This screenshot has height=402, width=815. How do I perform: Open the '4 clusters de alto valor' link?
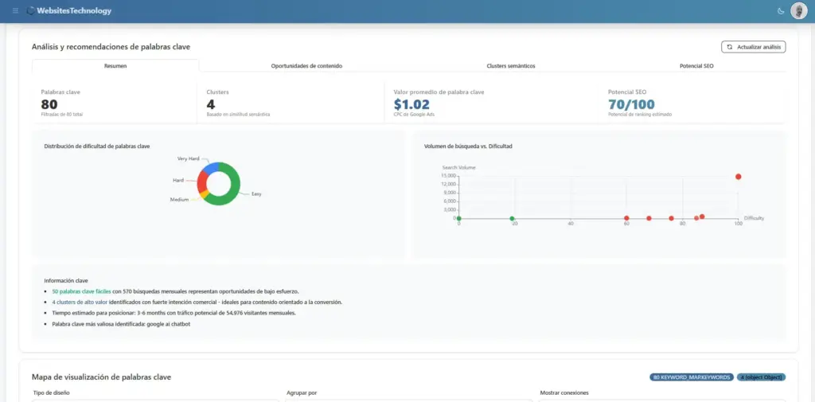80,302
